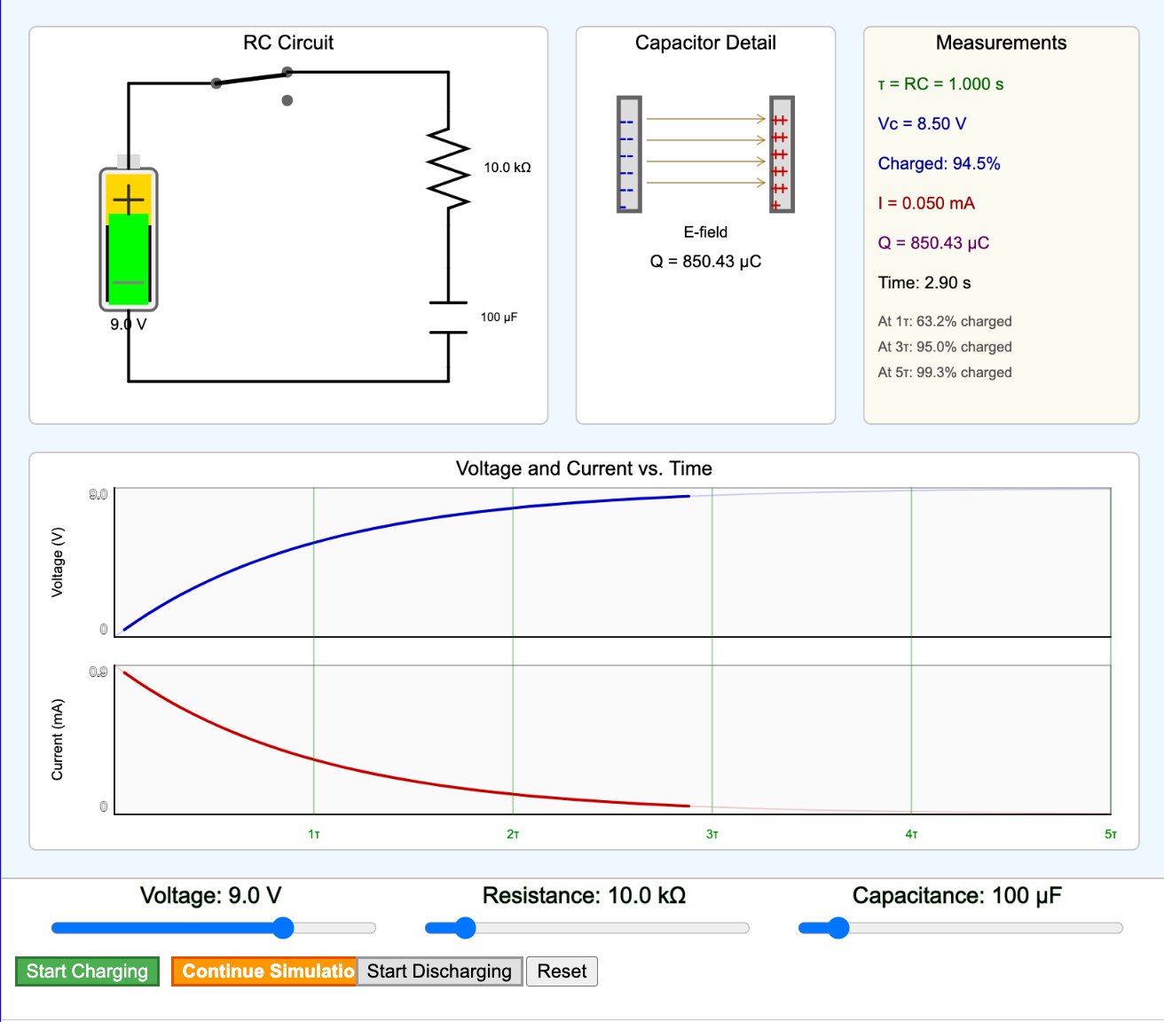Click the negative capacitor plate
The width and height of the screenshot is (1164, 1022).
(x=629, y=154)
